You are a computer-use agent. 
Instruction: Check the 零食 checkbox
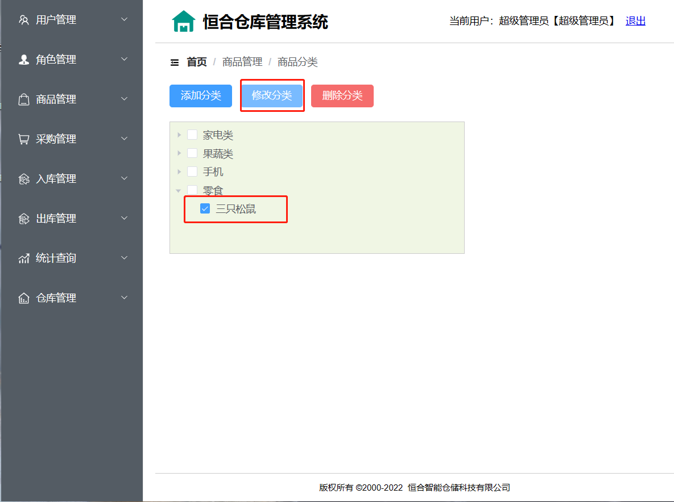(192, 190)
